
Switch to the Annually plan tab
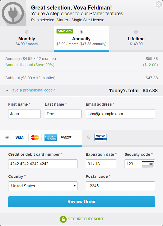point(81,39)
